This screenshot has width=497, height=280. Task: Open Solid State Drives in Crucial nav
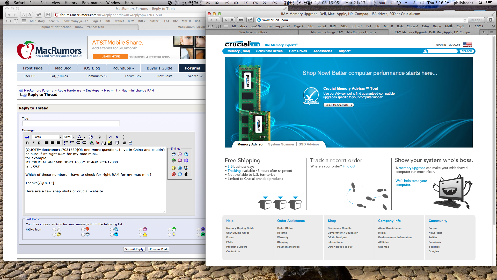click(x=269, y=51)
